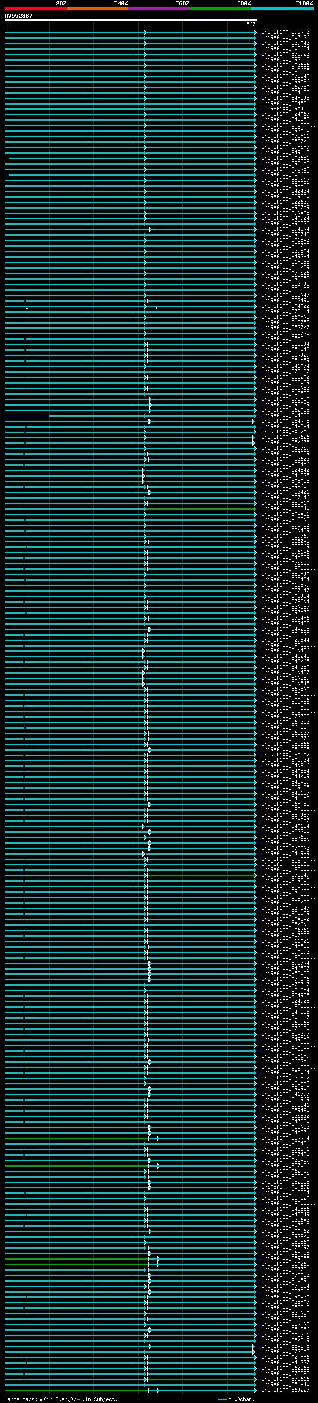Select the UniRef100_B4FWJ8 label
318x1403 pixels.
pos(285,98)
